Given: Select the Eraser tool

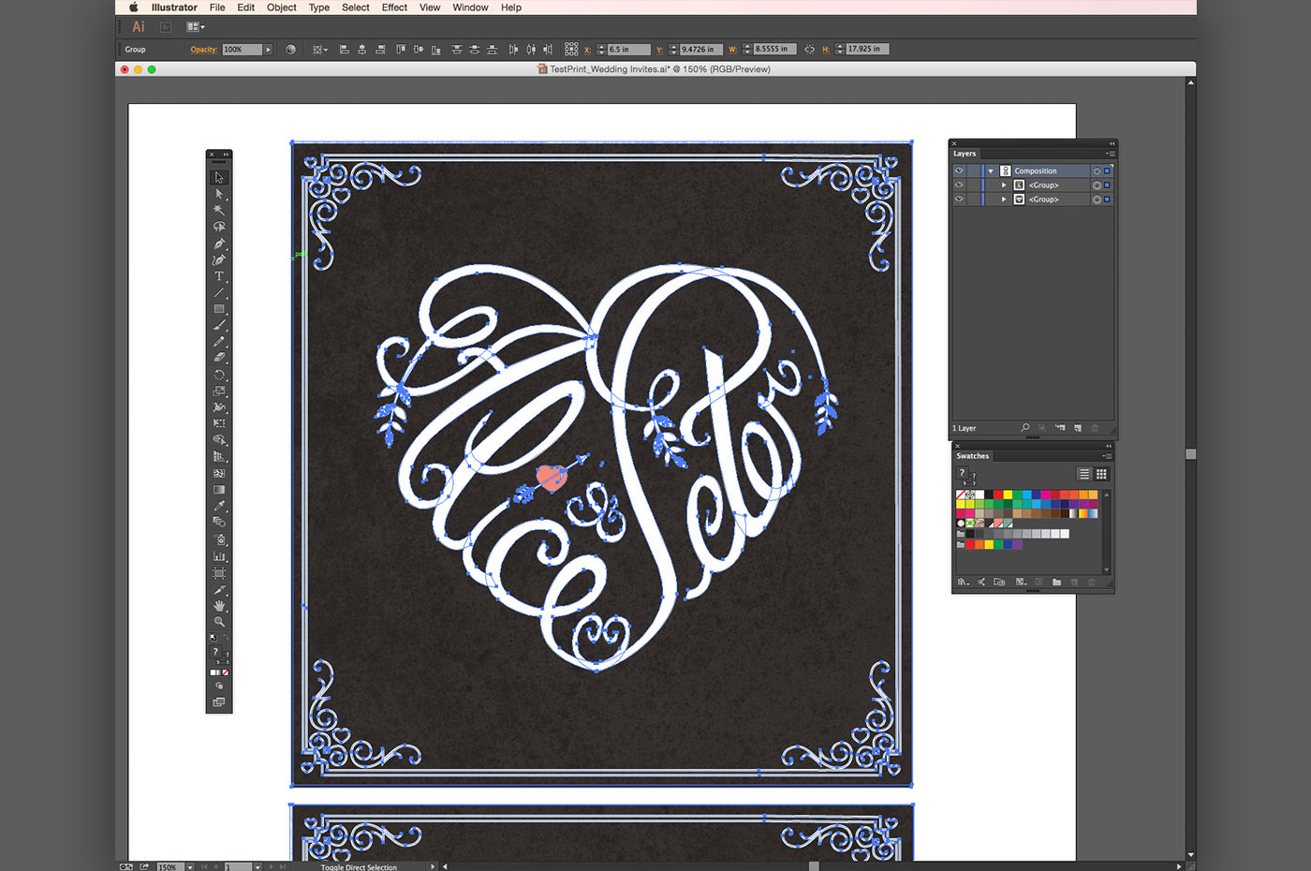Looking at the screenshot, I should click(x=219, y=357).
